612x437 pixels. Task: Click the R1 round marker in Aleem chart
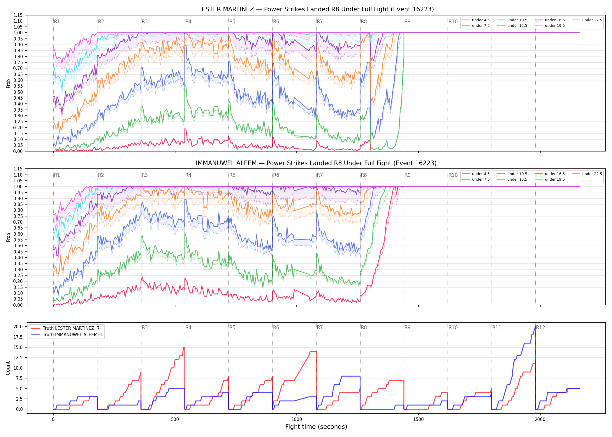(57, 175)
